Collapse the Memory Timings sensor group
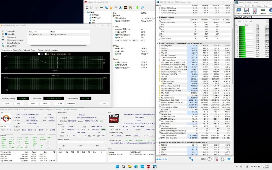 (157, 17)
